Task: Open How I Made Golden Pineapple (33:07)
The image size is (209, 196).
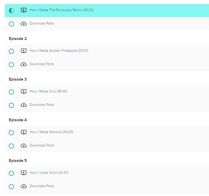Action: pyautogui.click(x=59, y=51)
